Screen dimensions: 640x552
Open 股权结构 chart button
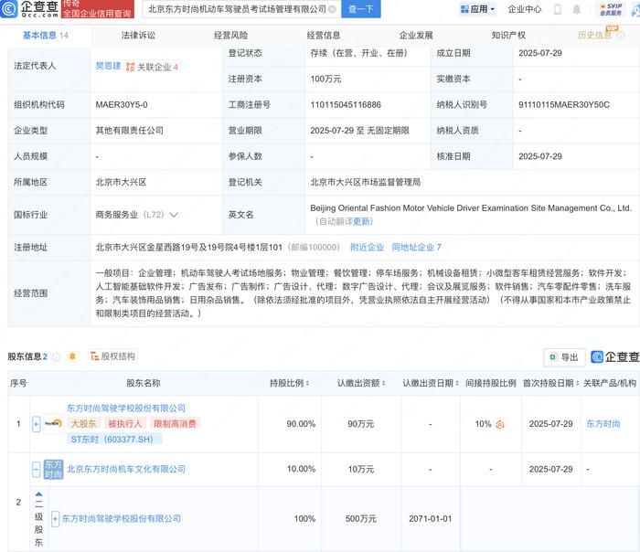click(112, 356)
